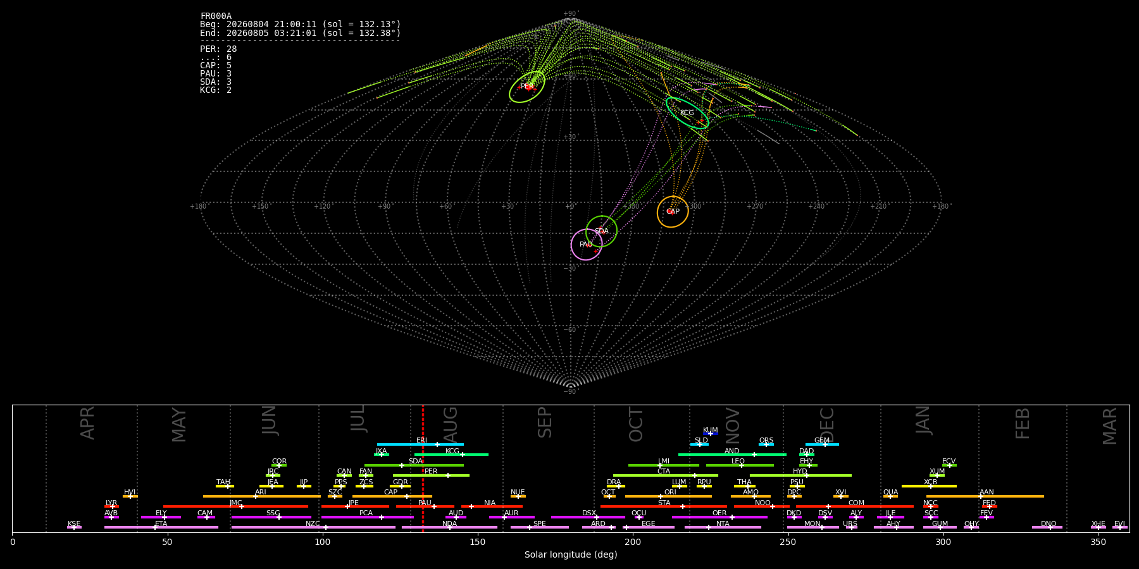This screenshot has height=569, width=1139.
Task: Click the HYD shower bar
Action: click(x=800, y=475)
